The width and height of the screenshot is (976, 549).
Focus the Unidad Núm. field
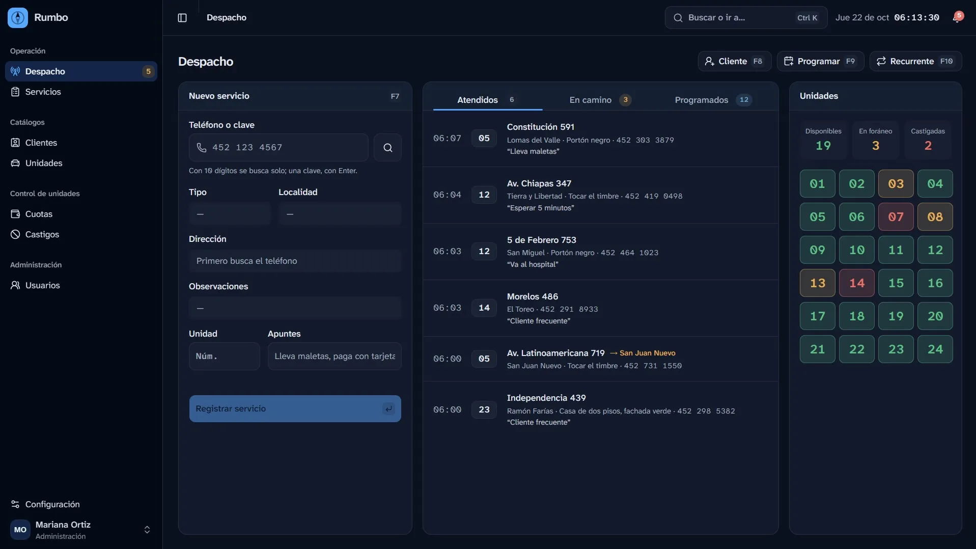click(224, 356)
